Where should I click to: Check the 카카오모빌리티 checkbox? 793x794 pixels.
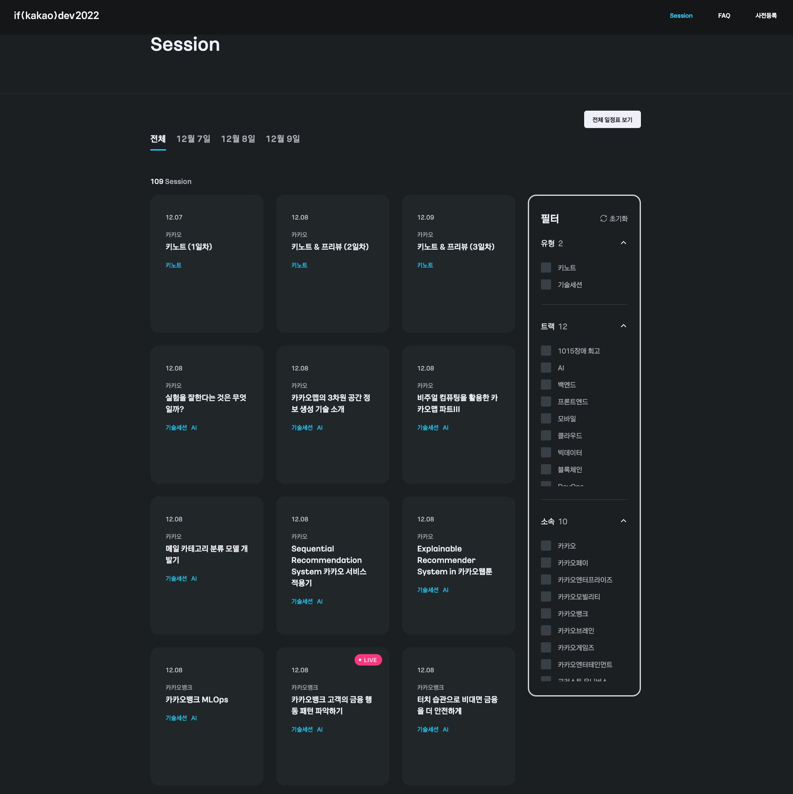(546, 596)
